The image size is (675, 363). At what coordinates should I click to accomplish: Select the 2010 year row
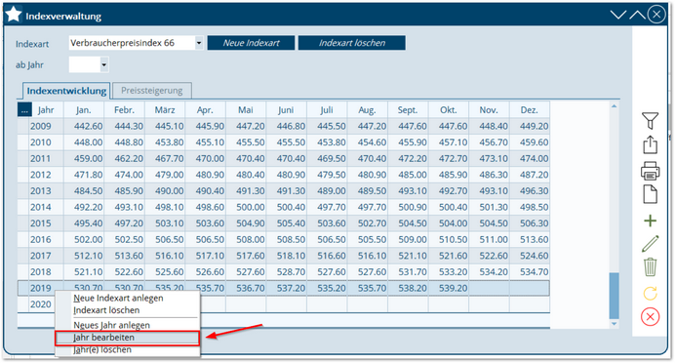coord(284,142)
